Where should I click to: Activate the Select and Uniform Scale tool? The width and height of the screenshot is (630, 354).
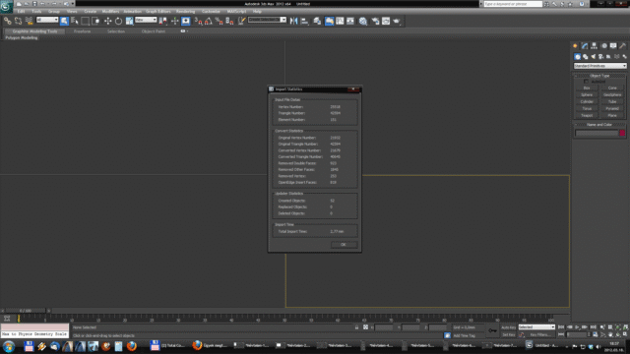point(129,21)
